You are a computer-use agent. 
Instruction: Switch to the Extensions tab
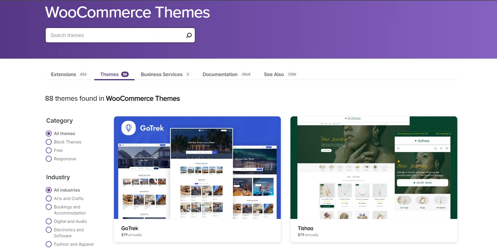tap(69, 74)
